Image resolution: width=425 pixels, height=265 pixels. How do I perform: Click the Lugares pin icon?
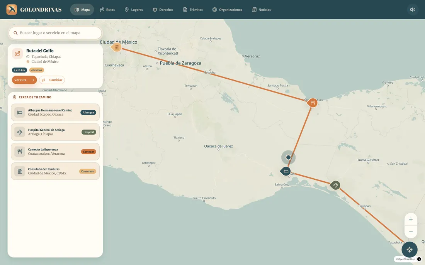point(127,10)
